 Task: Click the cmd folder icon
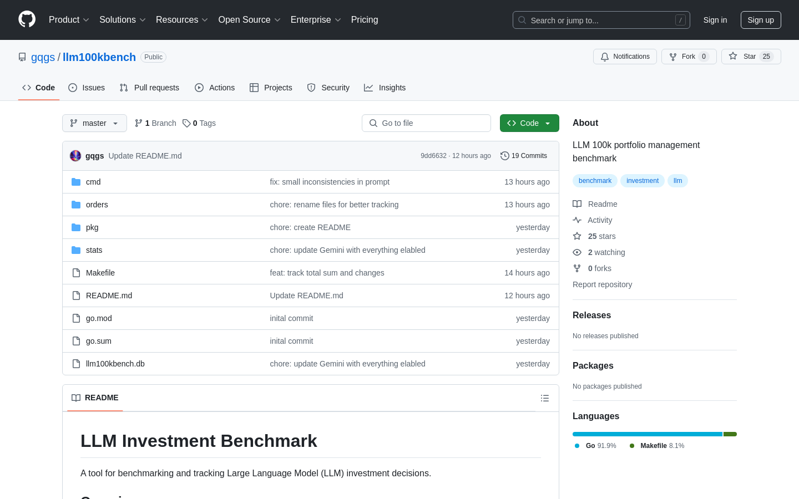[x=76, y=182]
